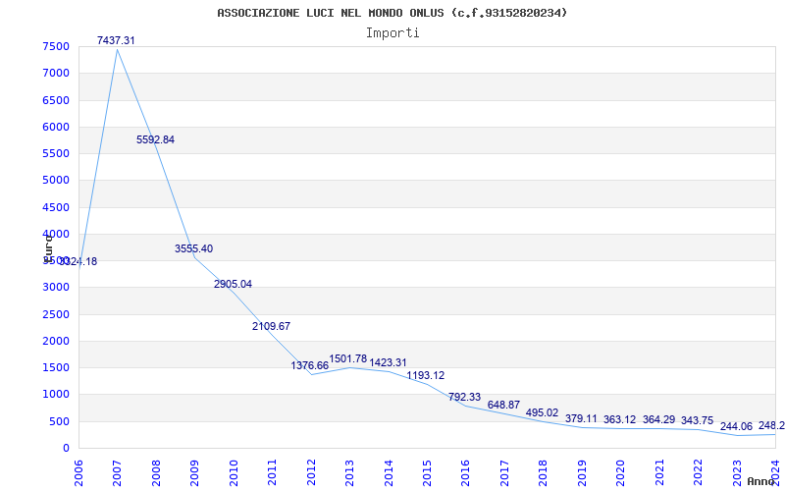Image resolution: width=785 pixels, height=491 pixels.
Task: Click the 2007 year axis label
Action: tap(118, 472)
